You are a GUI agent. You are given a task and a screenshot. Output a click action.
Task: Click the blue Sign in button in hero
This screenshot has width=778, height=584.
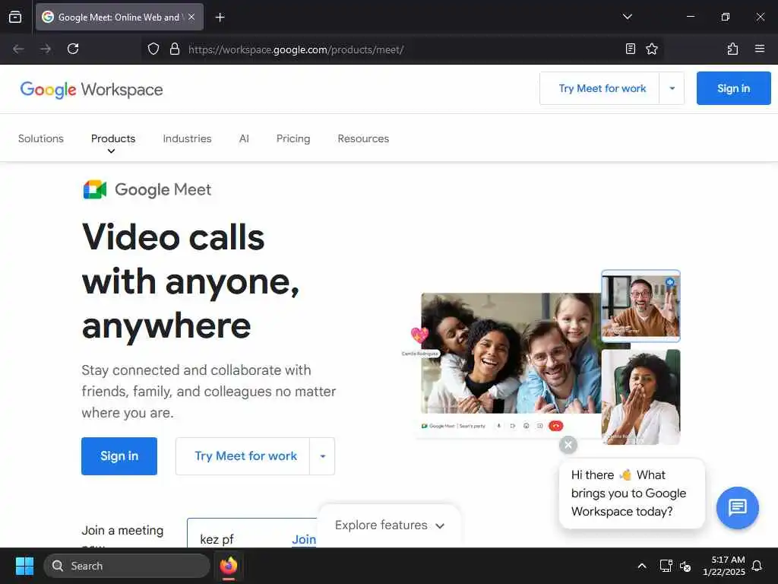point(119,456)
